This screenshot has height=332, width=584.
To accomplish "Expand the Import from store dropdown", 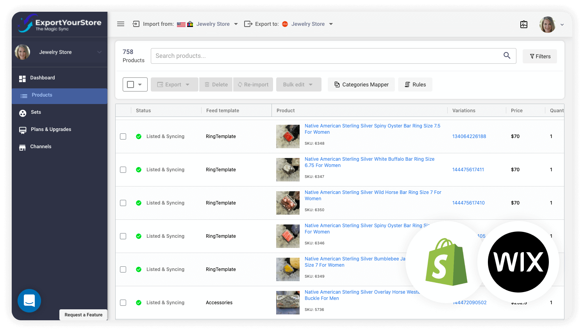I will point(236,24).
